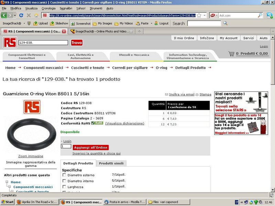Collapse the Componenti meccanici tree node
275x206 pixels.
[x=10, y=187]
